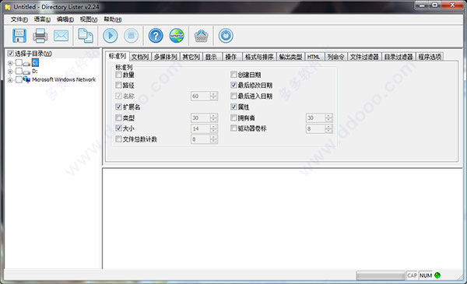Click the 类型 width spinner arrows
Screen dimensions: 467x284
[x=213, y=117]
